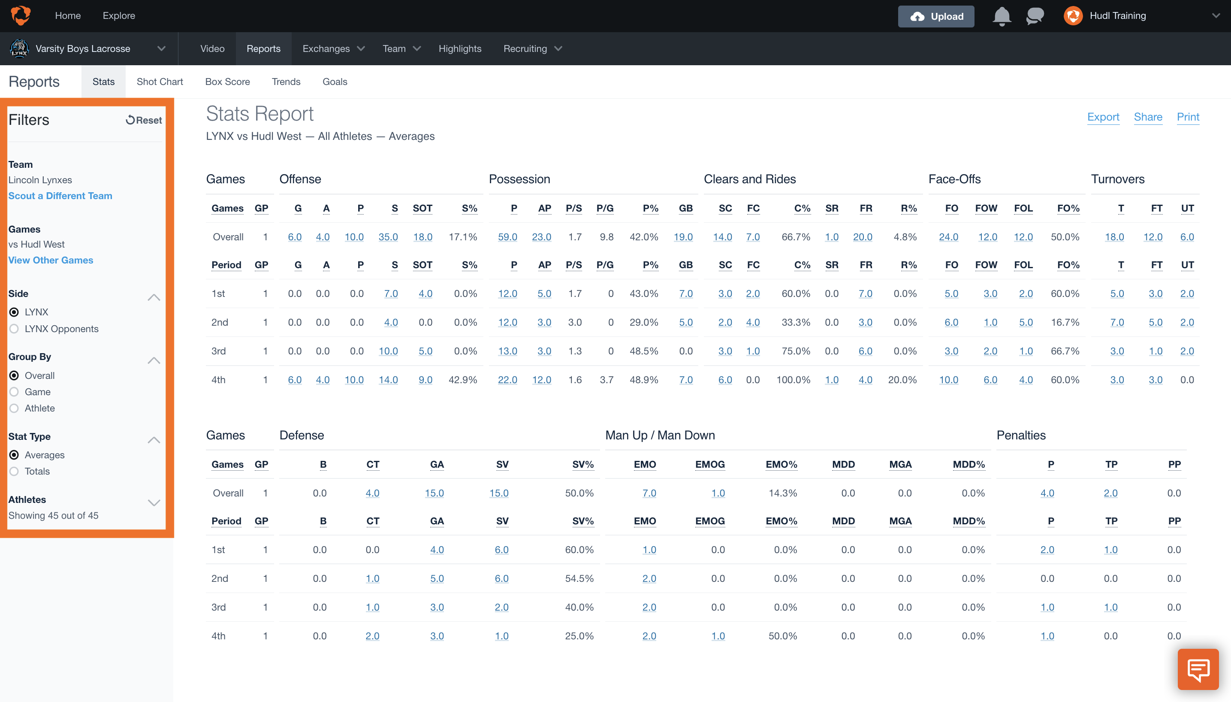Select Totals stat type
Viewport: 1231px width, 702px height.
point(15,472)
